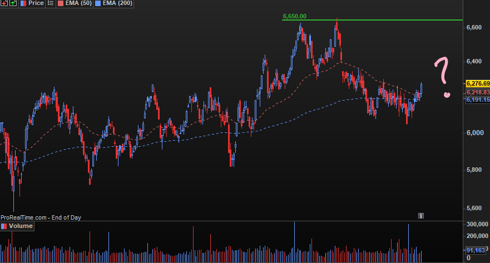Open the Volume panel label
This screenshot has height=263, width=490.
coord(21,226)
